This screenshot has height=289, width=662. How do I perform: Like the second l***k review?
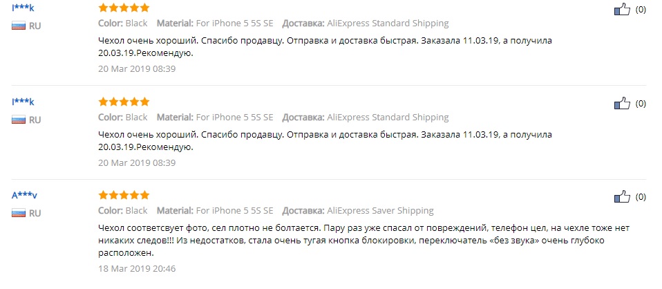coord(622,104)
